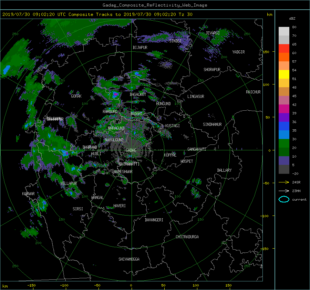
Task: Click the GANGAVATI label
Action: 197,149
